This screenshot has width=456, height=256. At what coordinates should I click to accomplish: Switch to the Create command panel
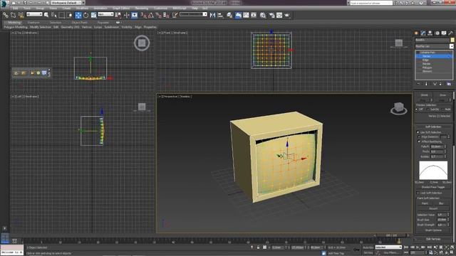click(x=416, y=33)
